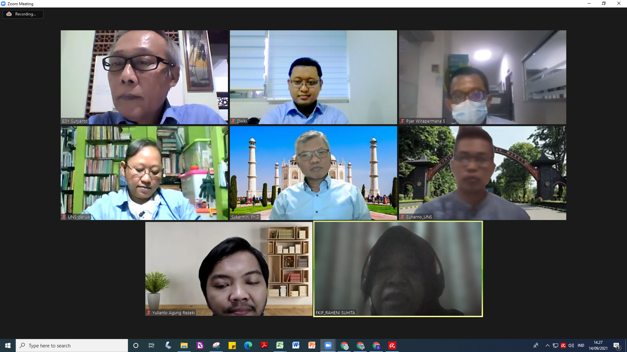The image size is (627, 352).
Task: Open File Explorer from taskbar
Action: 184,345
